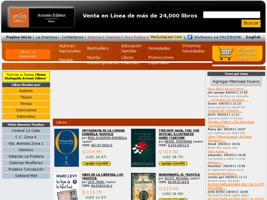Select 5ta. Avenida Zona 1 store
The width and height of the screenshot is (267, 200).
point(26,143)
